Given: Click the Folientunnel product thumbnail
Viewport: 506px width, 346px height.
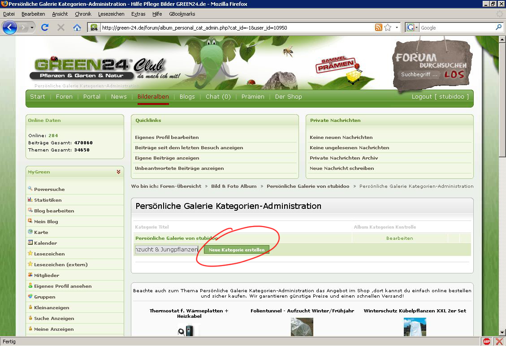Looking at the screenshot, I should [x=302, y=327].
